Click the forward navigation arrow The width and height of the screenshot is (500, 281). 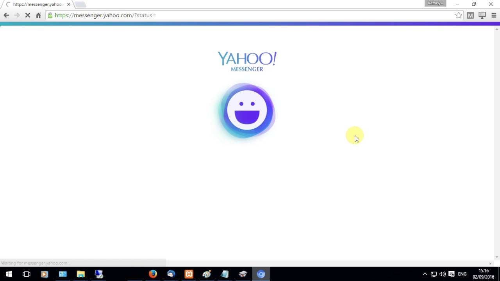pos(17,15)
